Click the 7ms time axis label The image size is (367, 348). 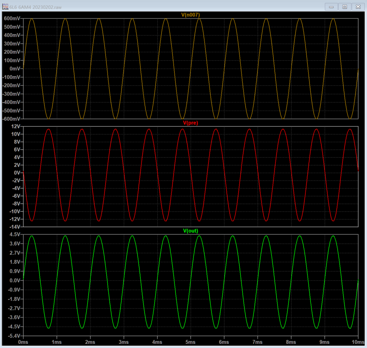coord(258,342)
